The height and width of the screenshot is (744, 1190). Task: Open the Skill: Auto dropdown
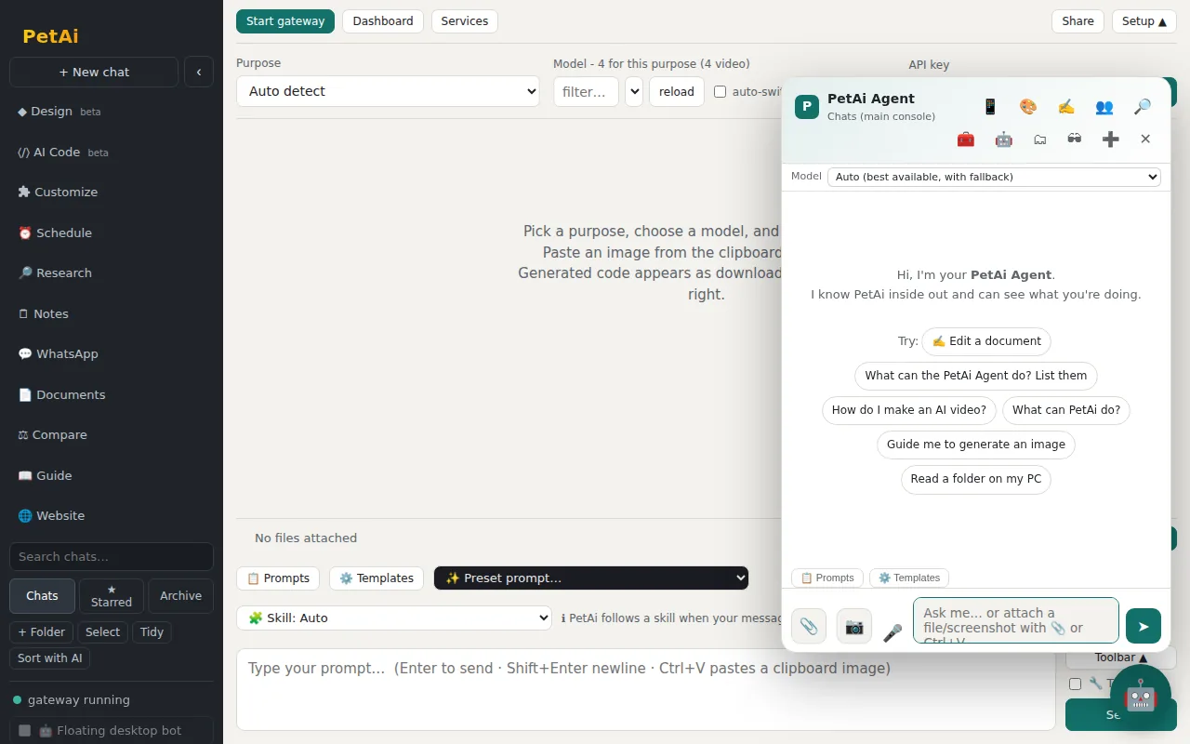tap(394, 618)
